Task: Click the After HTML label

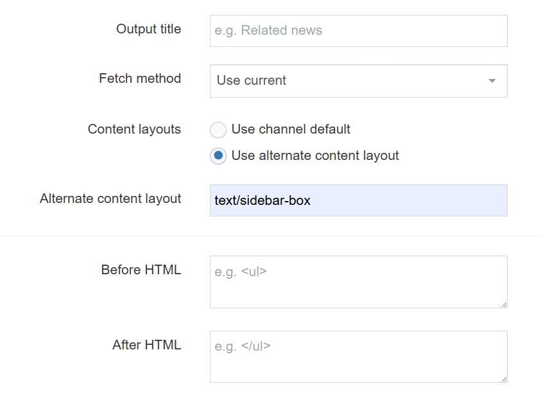Action: (147, 346)
